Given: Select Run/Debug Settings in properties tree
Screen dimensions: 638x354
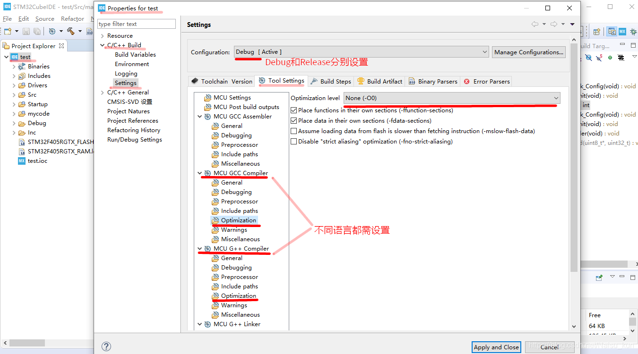Looking at the screenshot, I should tap(135, 140).
